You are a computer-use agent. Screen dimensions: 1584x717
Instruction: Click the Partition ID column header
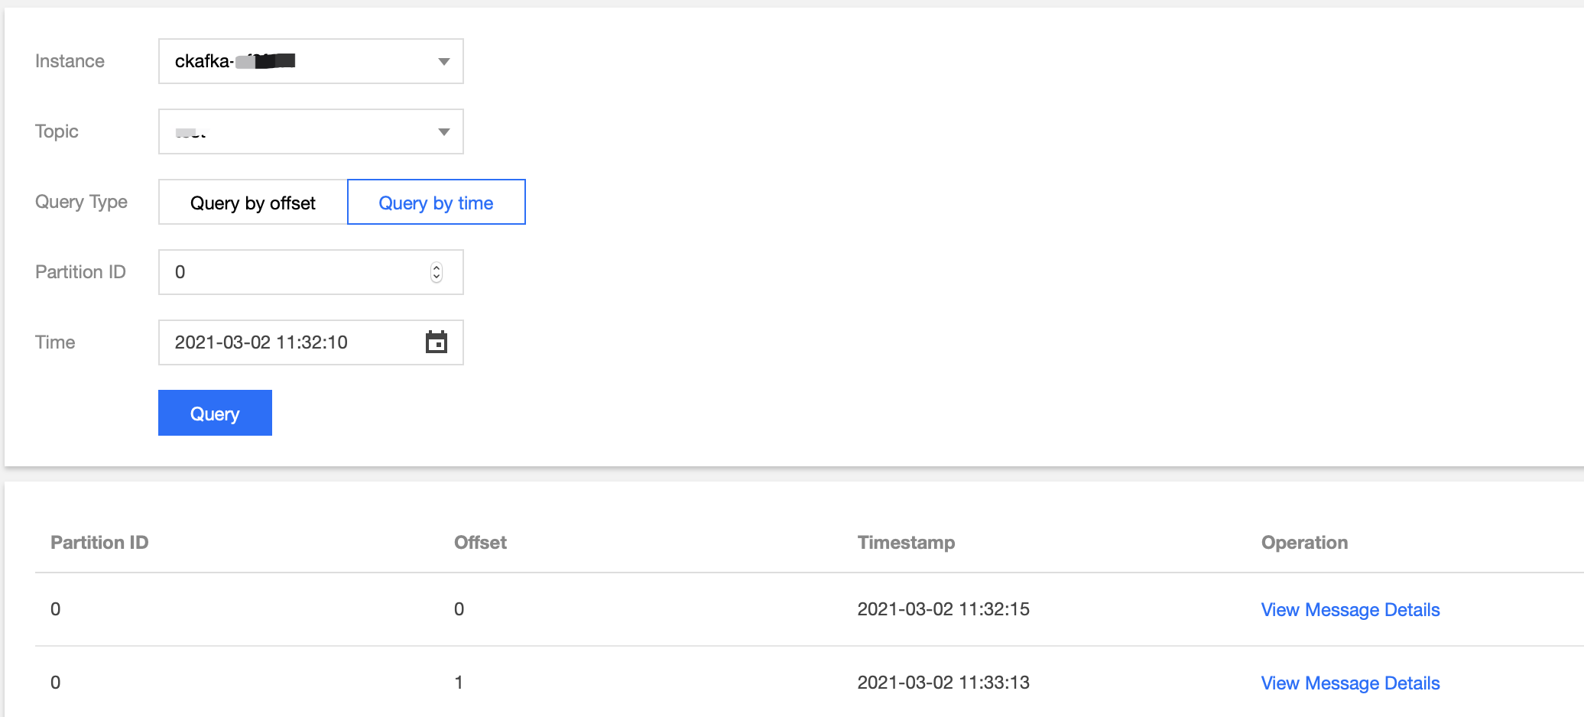click(99, 543)
